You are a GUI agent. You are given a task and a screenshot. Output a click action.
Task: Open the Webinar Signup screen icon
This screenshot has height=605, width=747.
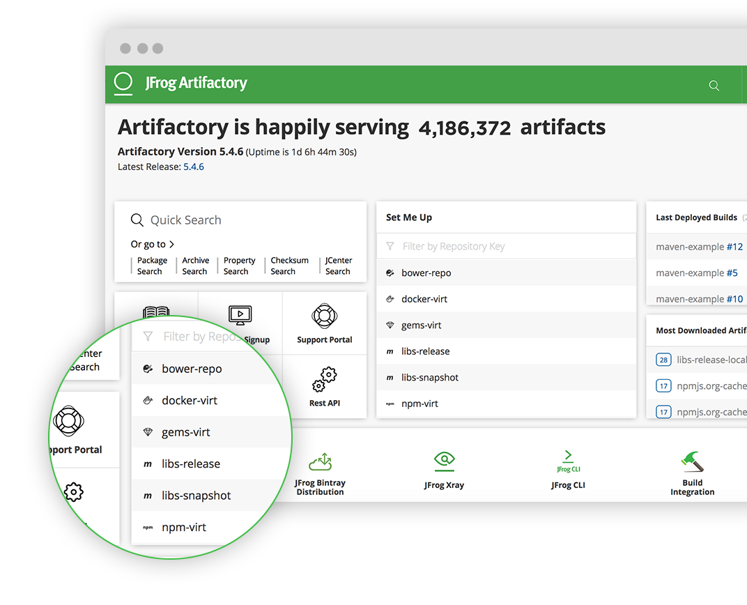[x=240, y=315]
